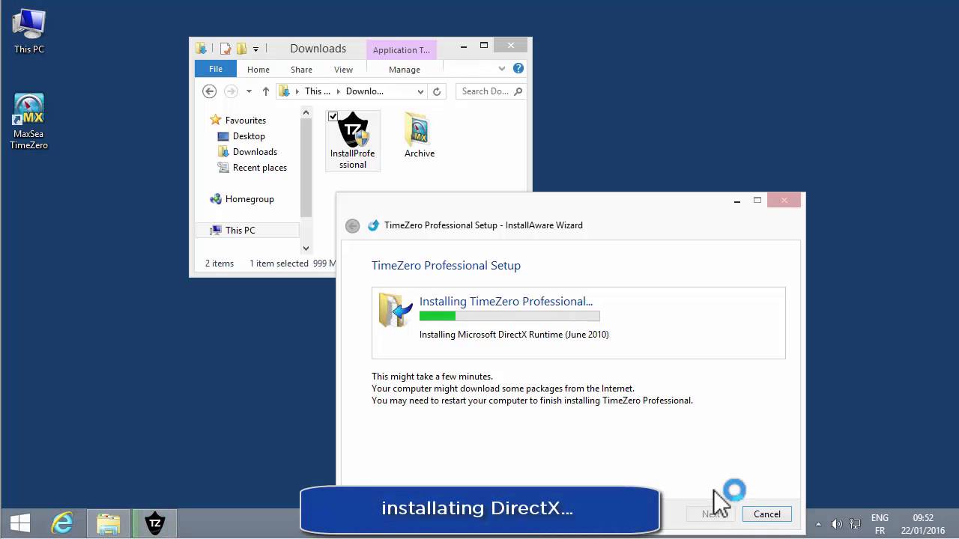Viewport: 959px width, 539px height.
Task: Switch to the Share ribbon tab
Action: coord(301,70)
